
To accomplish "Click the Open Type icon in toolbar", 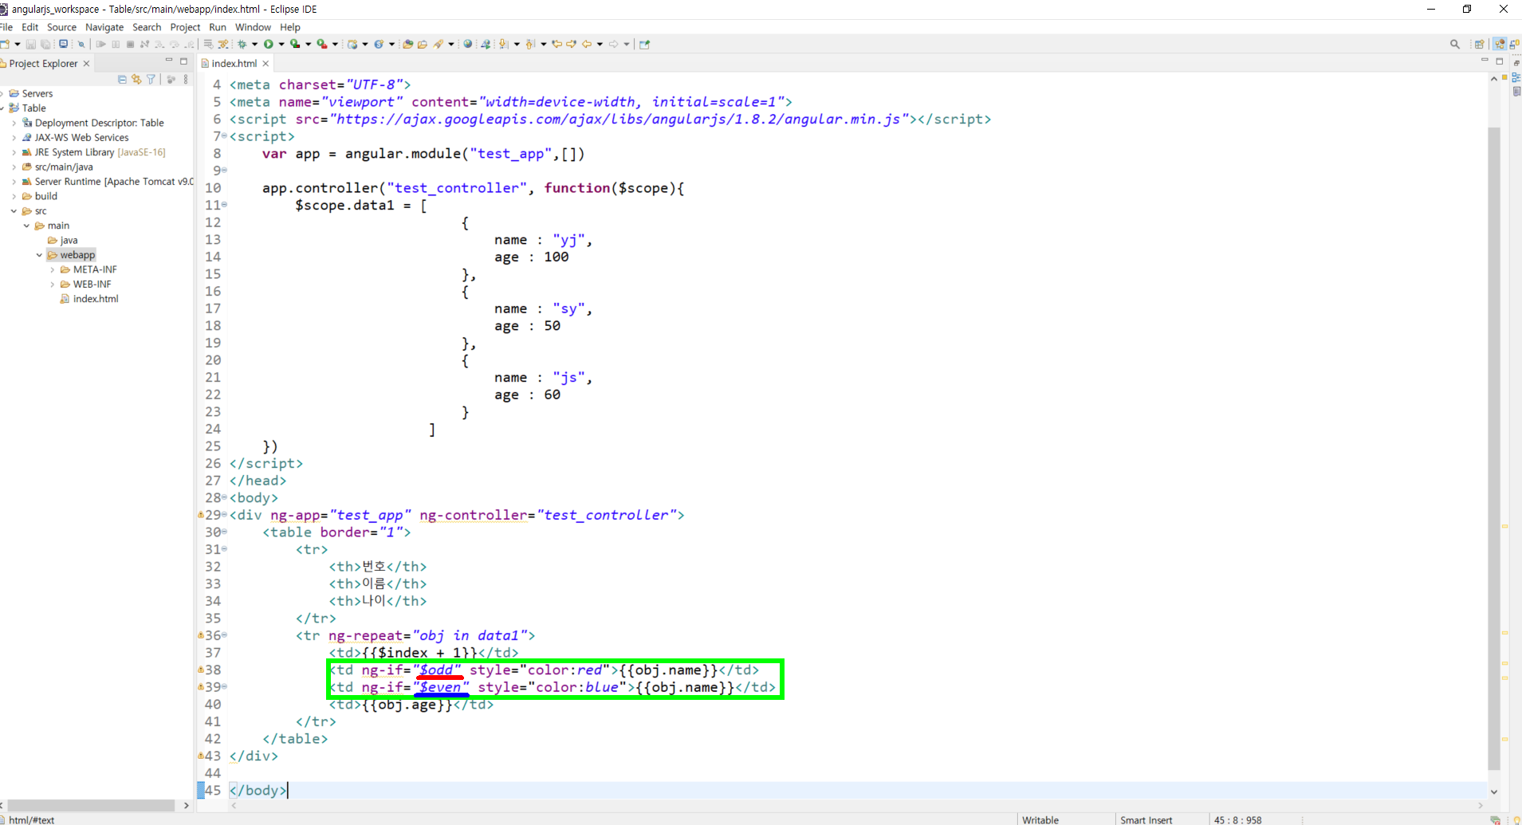I will coord(407,44).
